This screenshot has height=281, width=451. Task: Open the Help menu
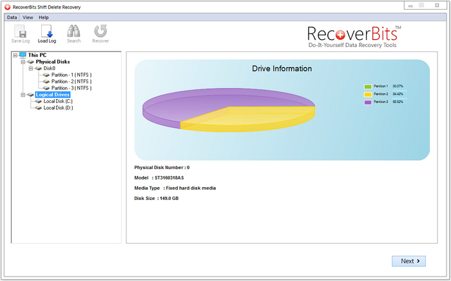pyautogui.click(x=43, y=17)
